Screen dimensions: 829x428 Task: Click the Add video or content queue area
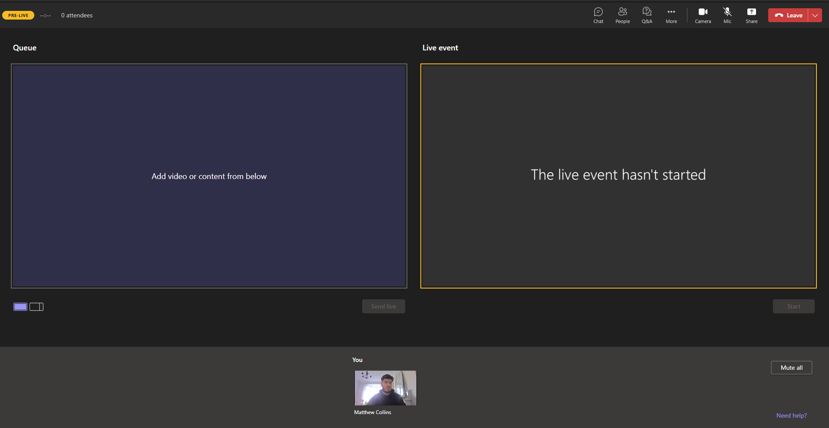point(209,176)
